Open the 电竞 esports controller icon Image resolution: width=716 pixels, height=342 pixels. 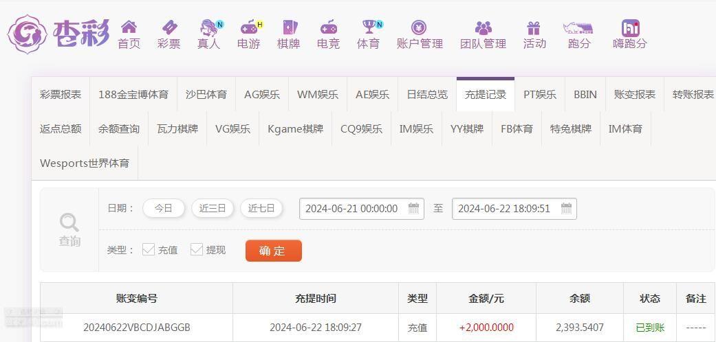coord(328,27)
